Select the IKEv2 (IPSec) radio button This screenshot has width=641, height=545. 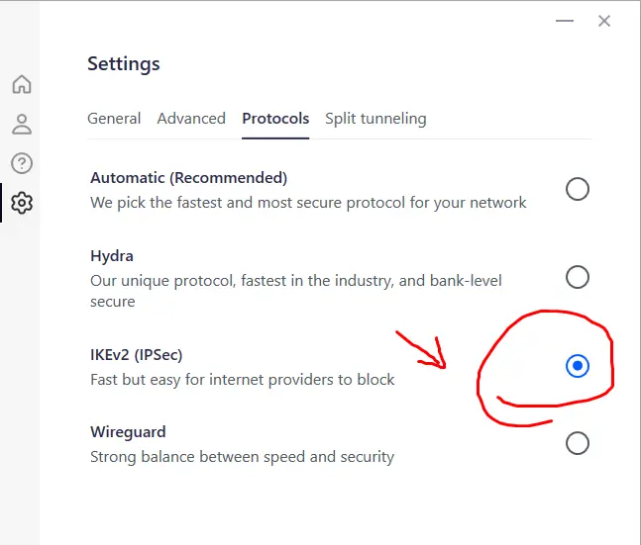point(578,366)
